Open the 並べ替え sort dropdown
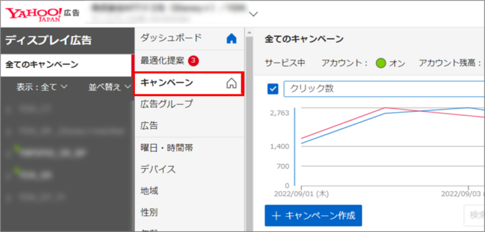 (x=109, y=87)
